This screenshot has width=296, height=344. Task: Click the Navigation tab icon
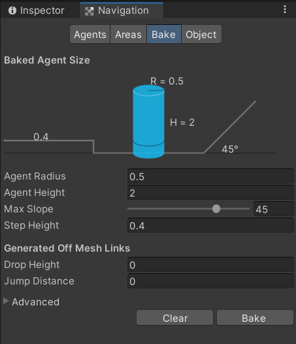90,11
